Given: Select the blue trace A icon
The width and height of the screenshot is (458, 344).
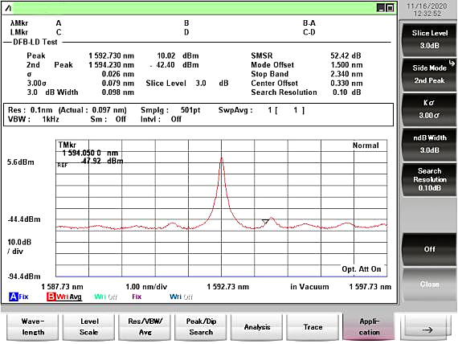Looking at the screenshot, I should tap(14, 297).
